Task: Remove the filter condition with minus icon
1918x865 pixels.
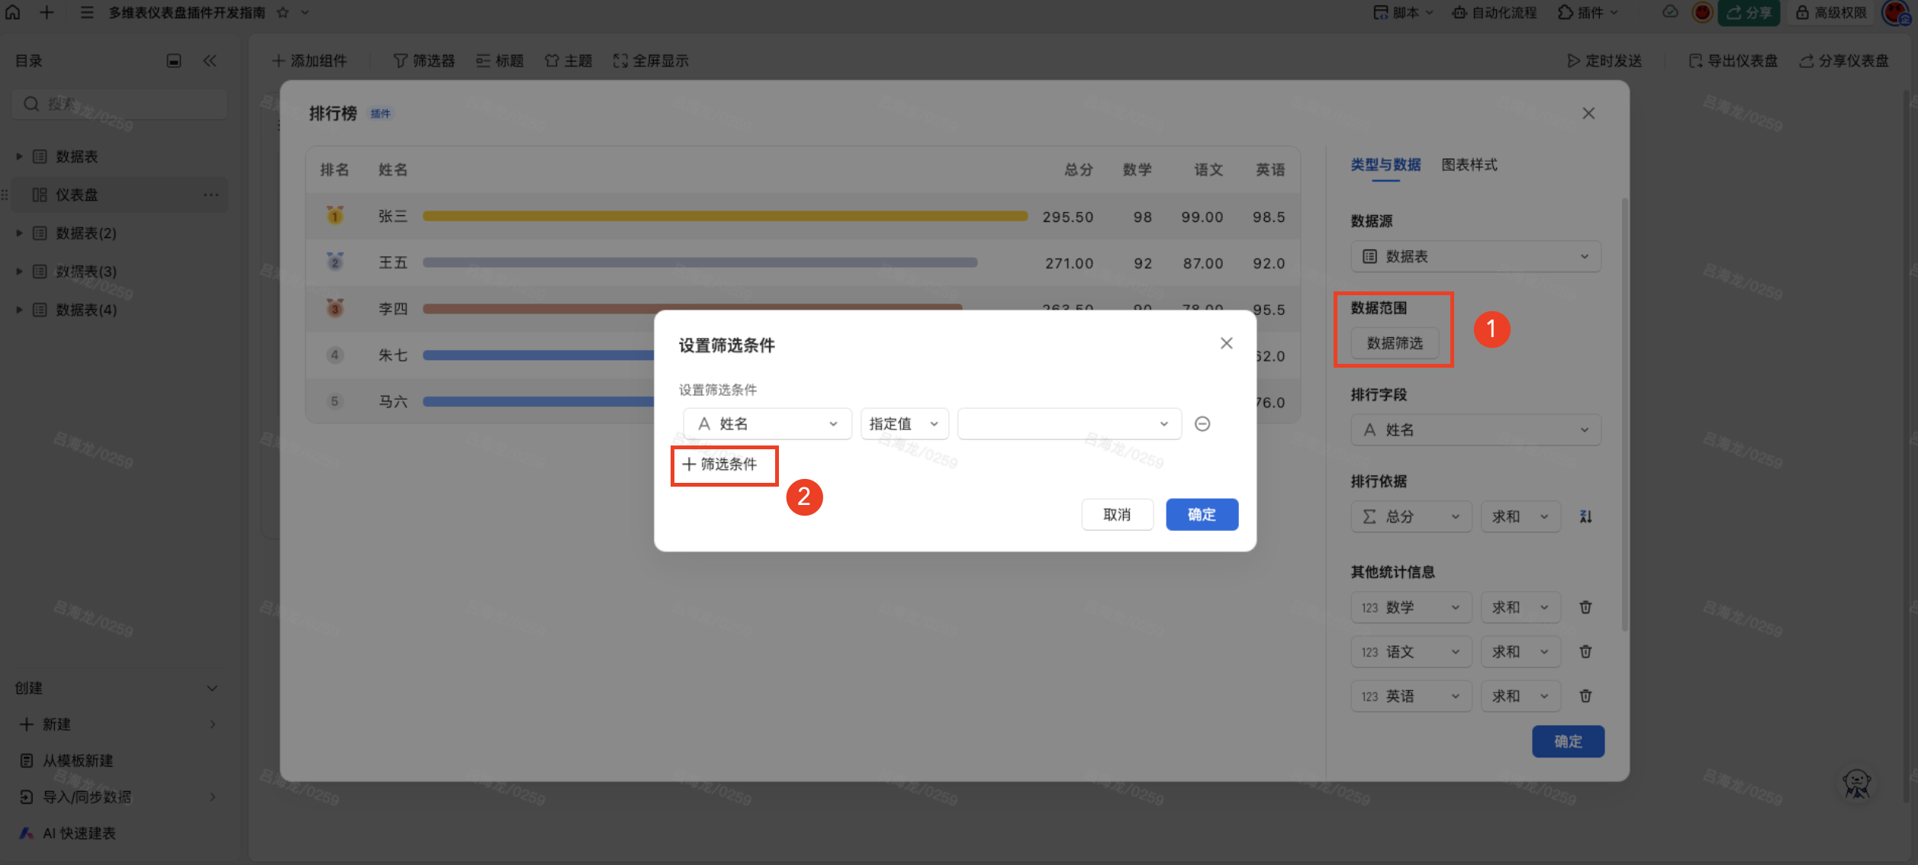Action: tap(1202, 424)
